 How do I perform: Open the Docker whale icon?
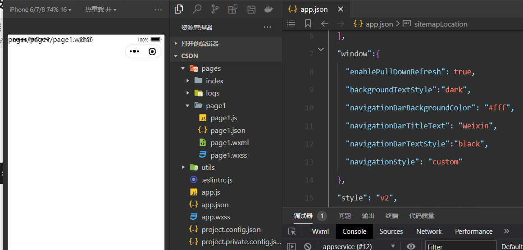tap(269, 9)
